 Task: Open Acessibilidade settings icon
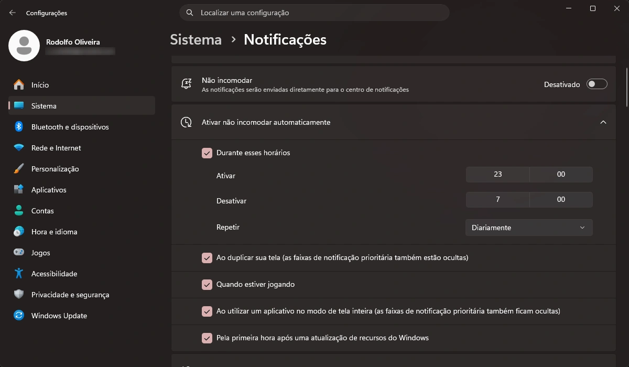click(x=18, y=273)
